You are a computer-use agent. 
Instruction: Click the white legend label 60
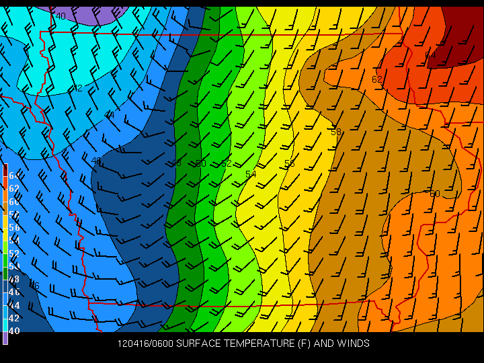tap(14, 202)
